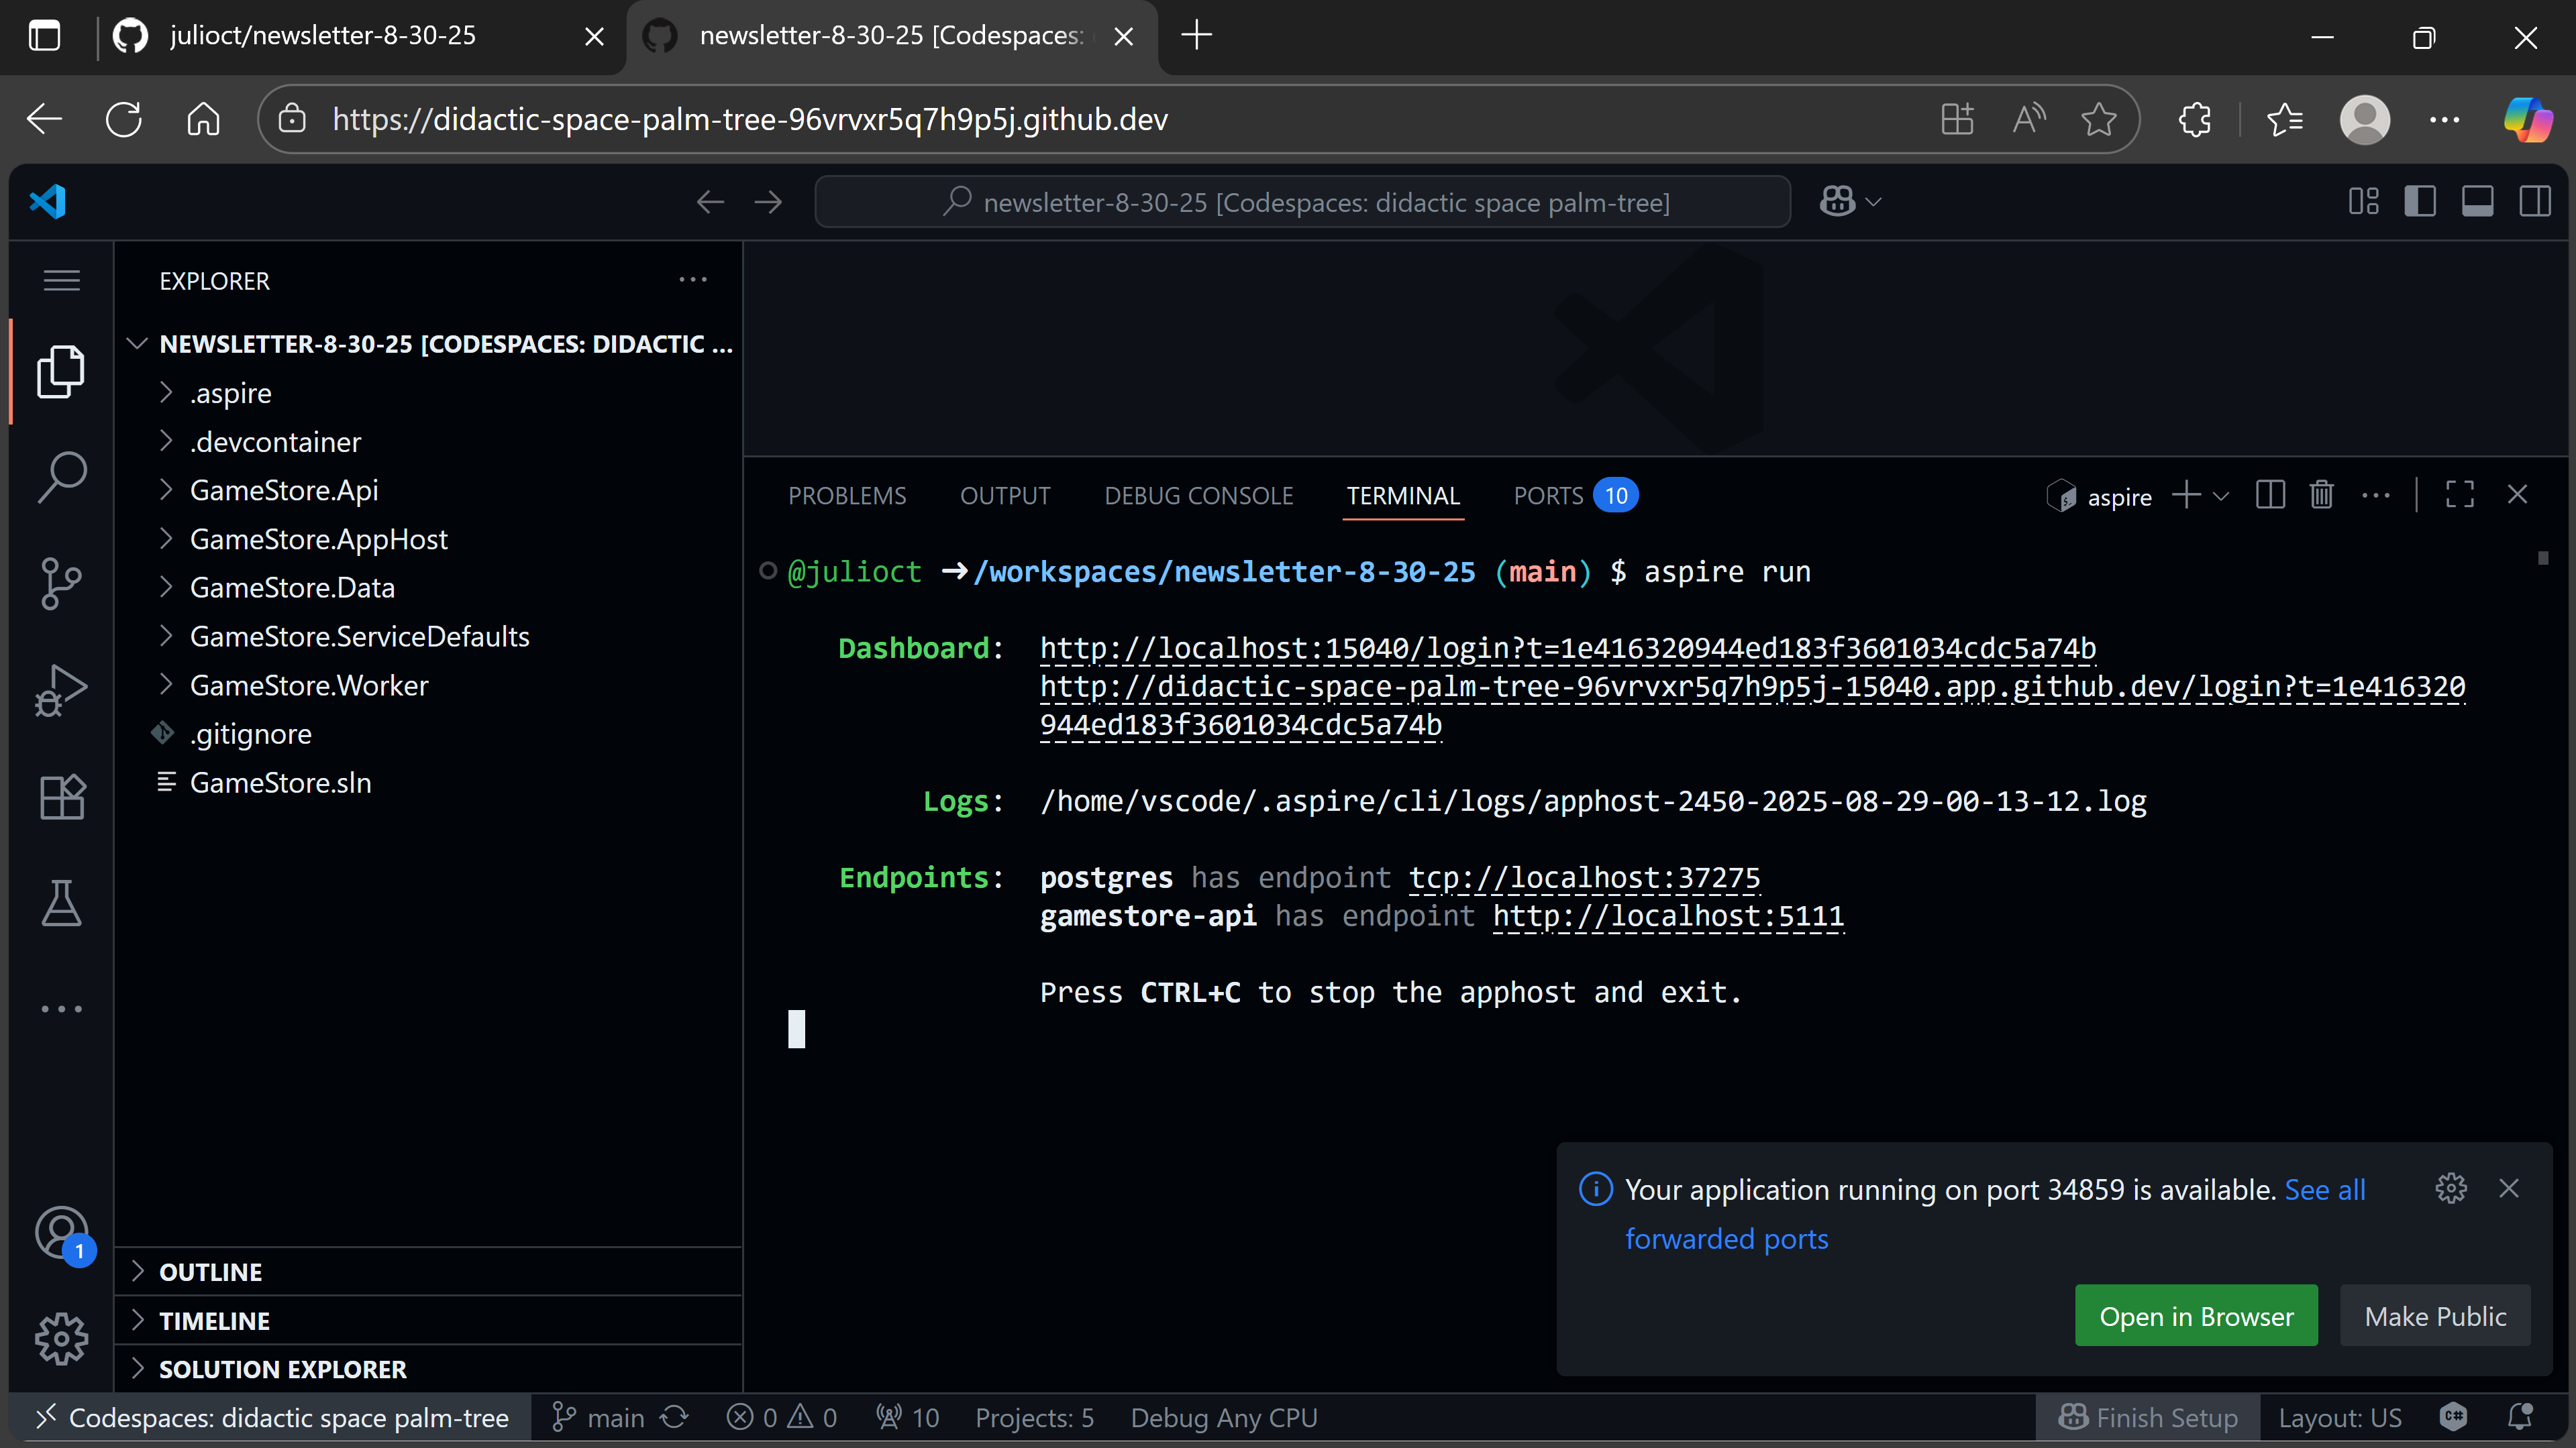
Task: Expand the TIMELINE section
Action: [x=428, y=1321]
